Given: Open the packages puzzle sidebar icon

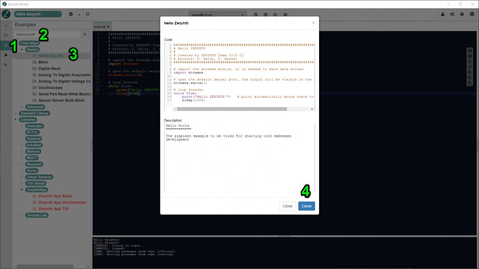Looking at the screenshot, I should point(6,55).
